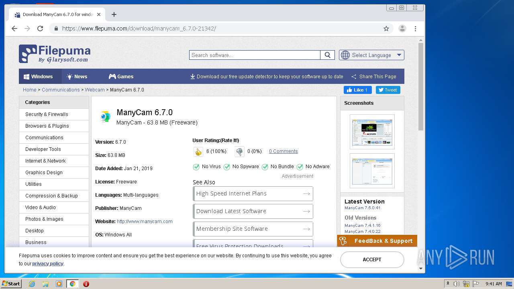Image resolution: width=514 pixels, height=289 pixels.
Task: Open Communications category in sidebar
Action: click(x=54, y=137)
